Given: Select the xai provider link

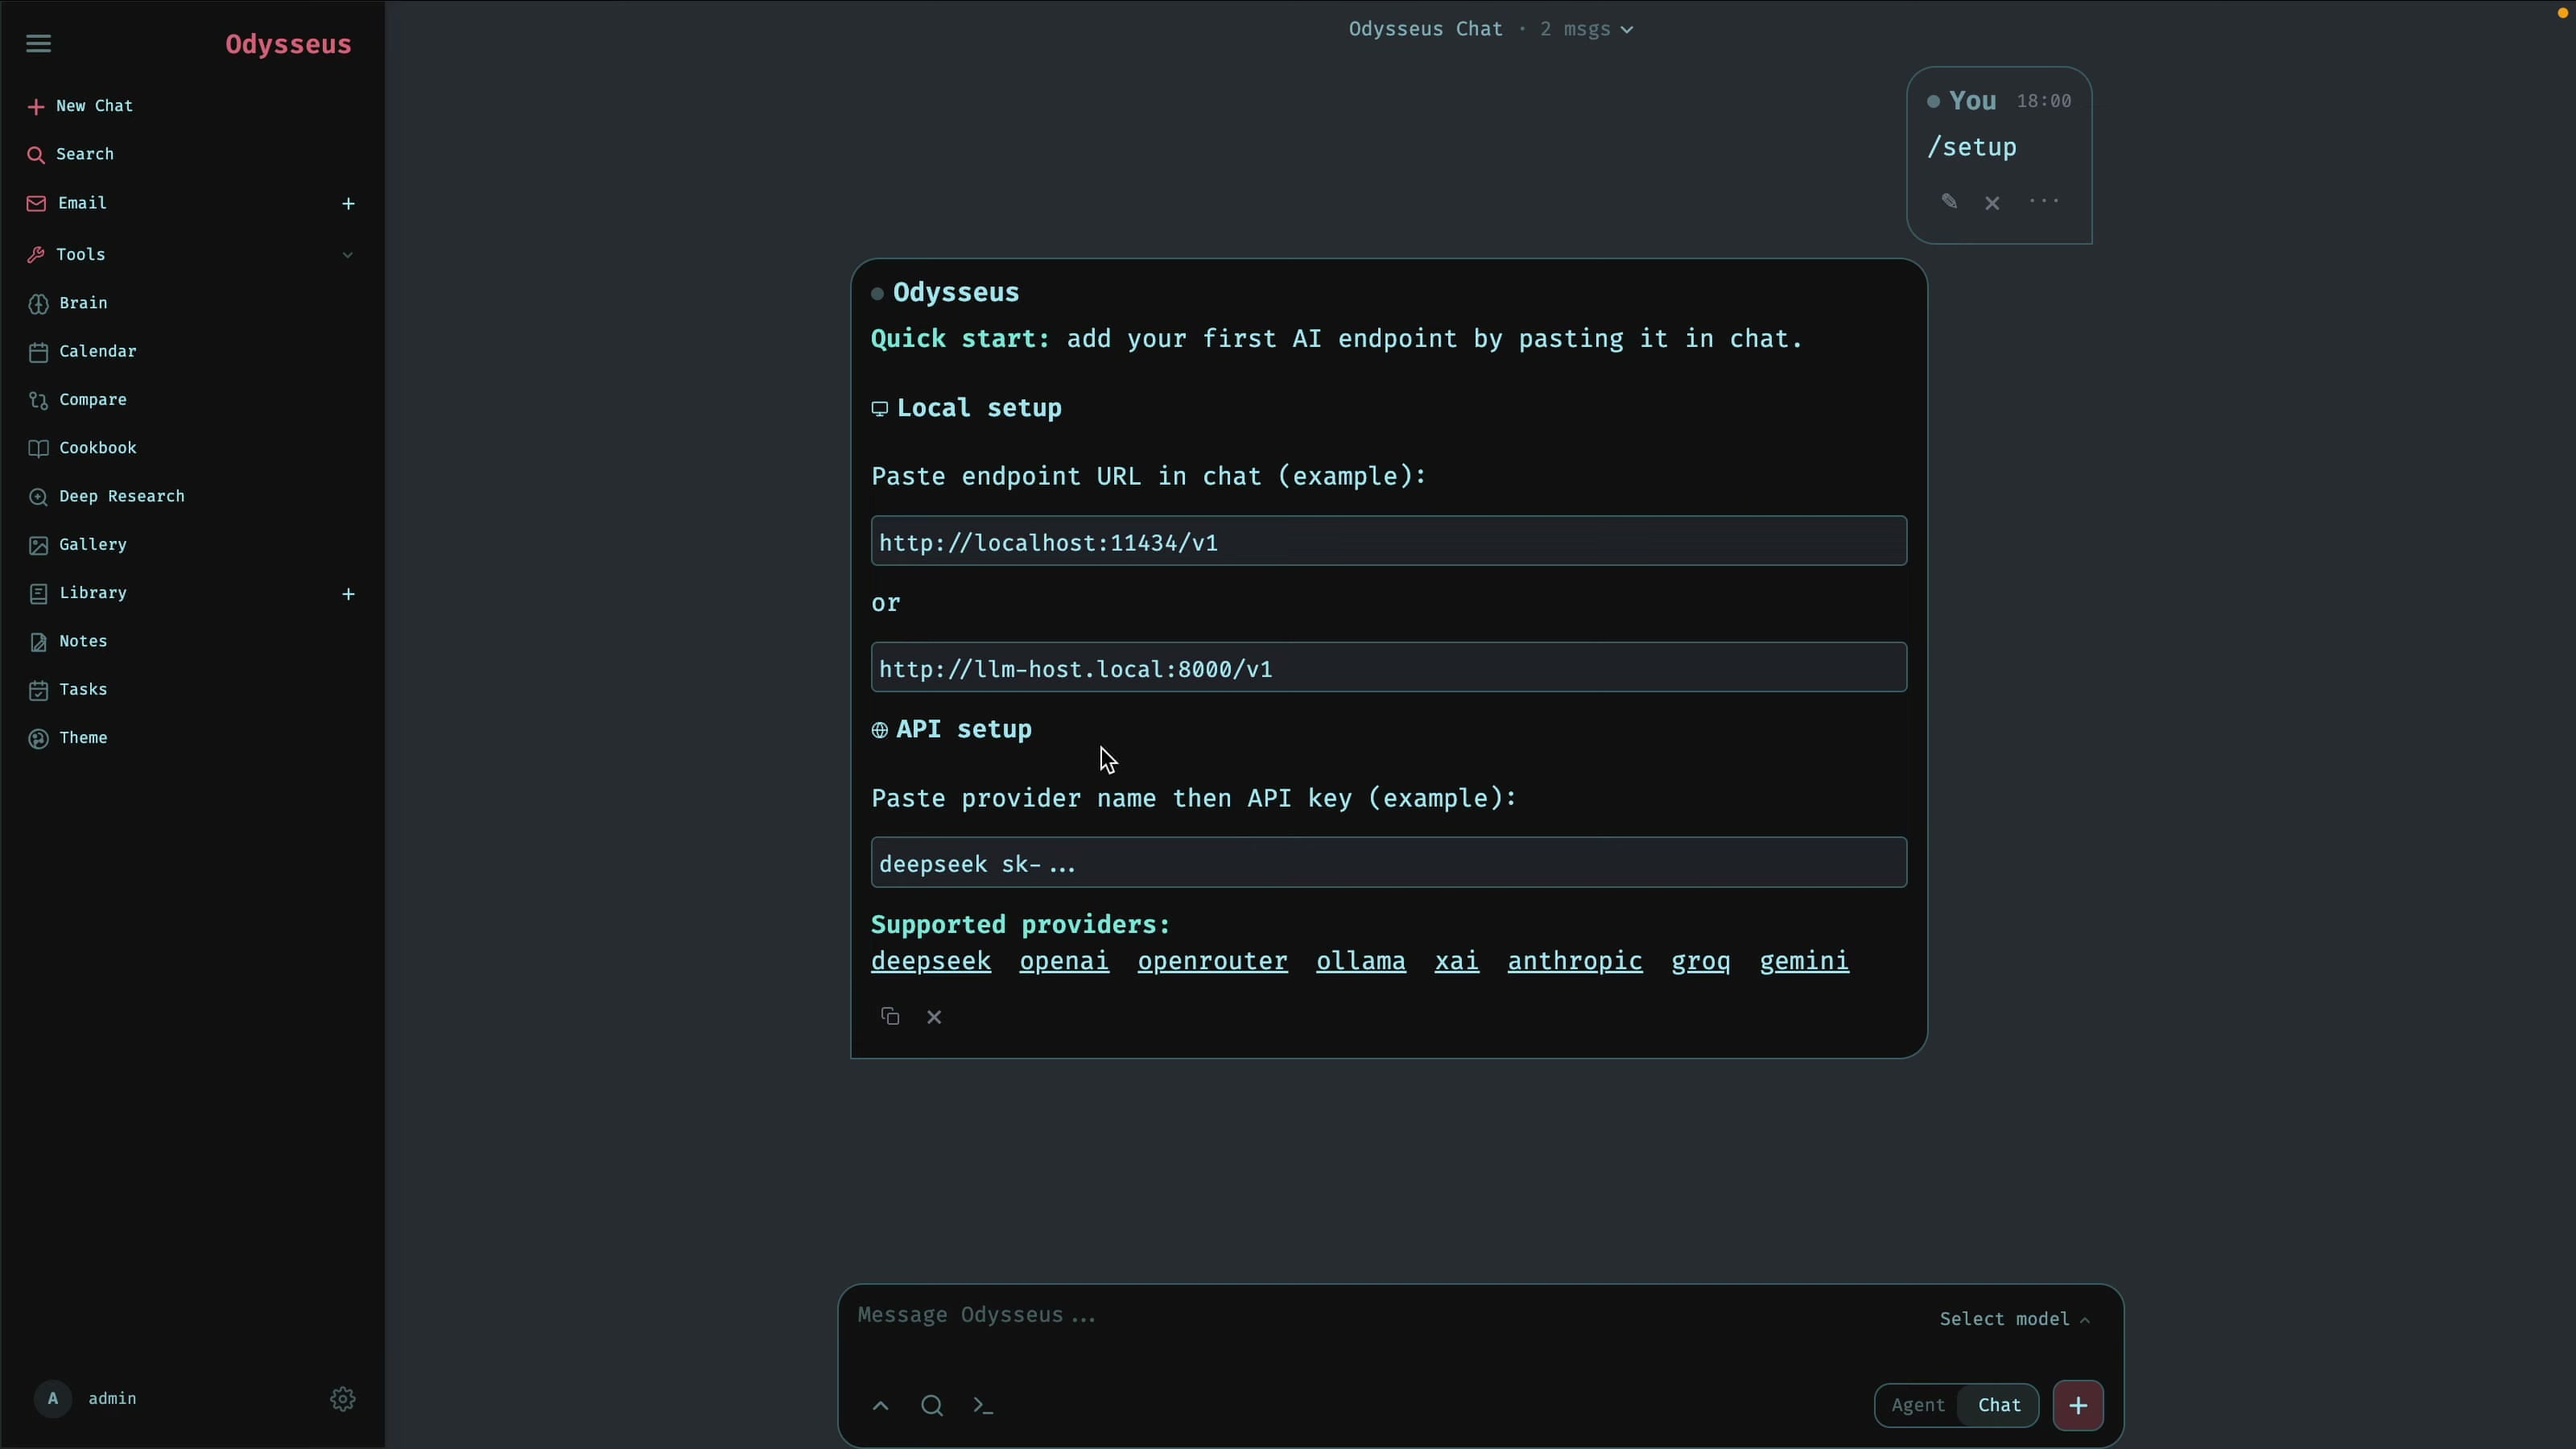Looking at the screenshot, I should pyautogui.click(x=1457, y=961).
